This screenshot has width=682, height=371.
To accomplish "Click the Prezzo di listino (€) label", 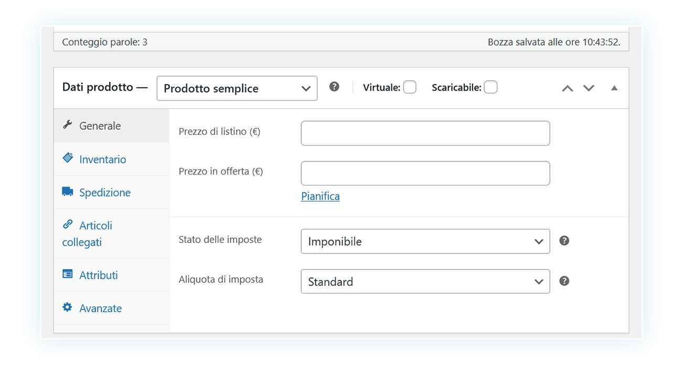I will pyautogui.click(x=219, y=132).
